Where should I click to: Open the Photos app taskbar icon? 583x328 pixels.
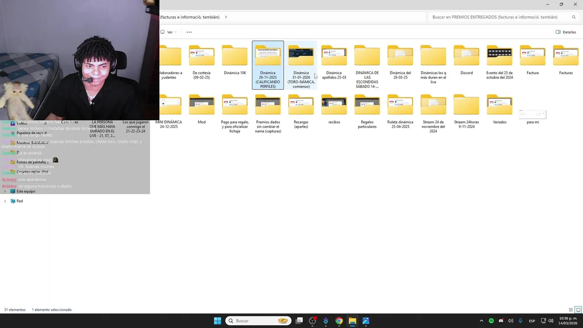click(366, 321)
